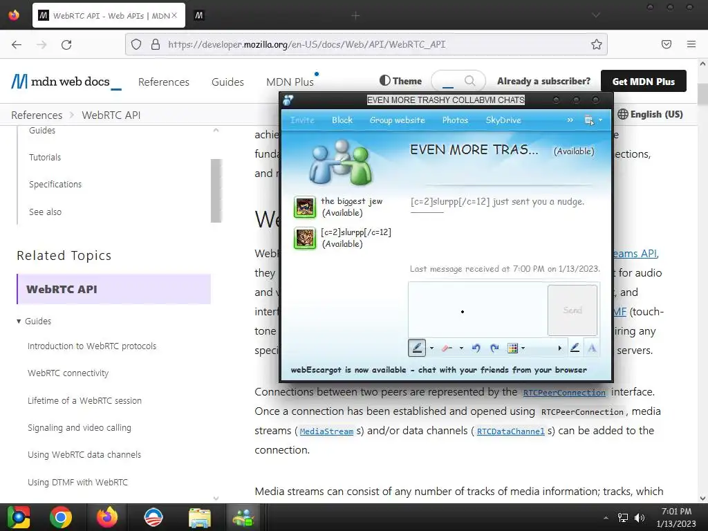Click the group (Available) status text
Image resolution: width=708 pixels, height=531 pixels.
[x=574, y=151]
